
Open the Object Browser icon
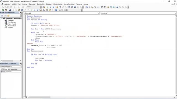click(x=50, y=10)
